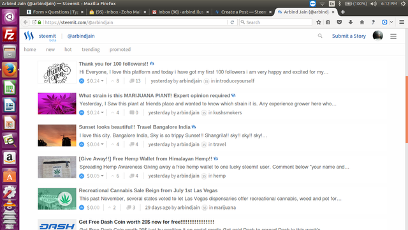Upvote the Sunset looks beautiful post
Screen dimensions: 408x230
coord(82,144)
